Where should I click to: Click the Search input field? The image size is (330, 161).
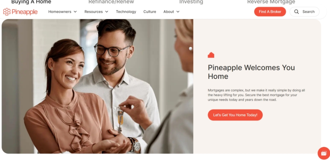point(304,12)
